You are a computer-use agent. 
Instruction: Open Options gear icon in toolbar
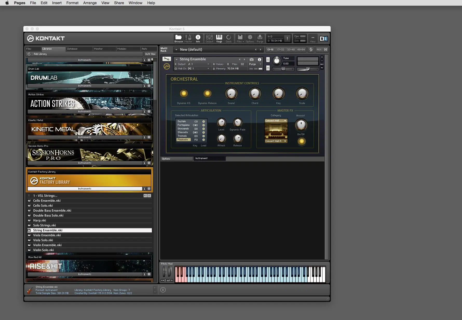250,38
